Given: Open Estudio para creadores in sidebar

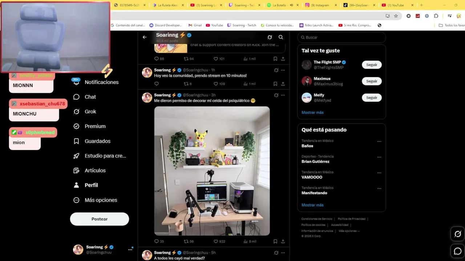Looking at the screenshot, I should point(100,156).
